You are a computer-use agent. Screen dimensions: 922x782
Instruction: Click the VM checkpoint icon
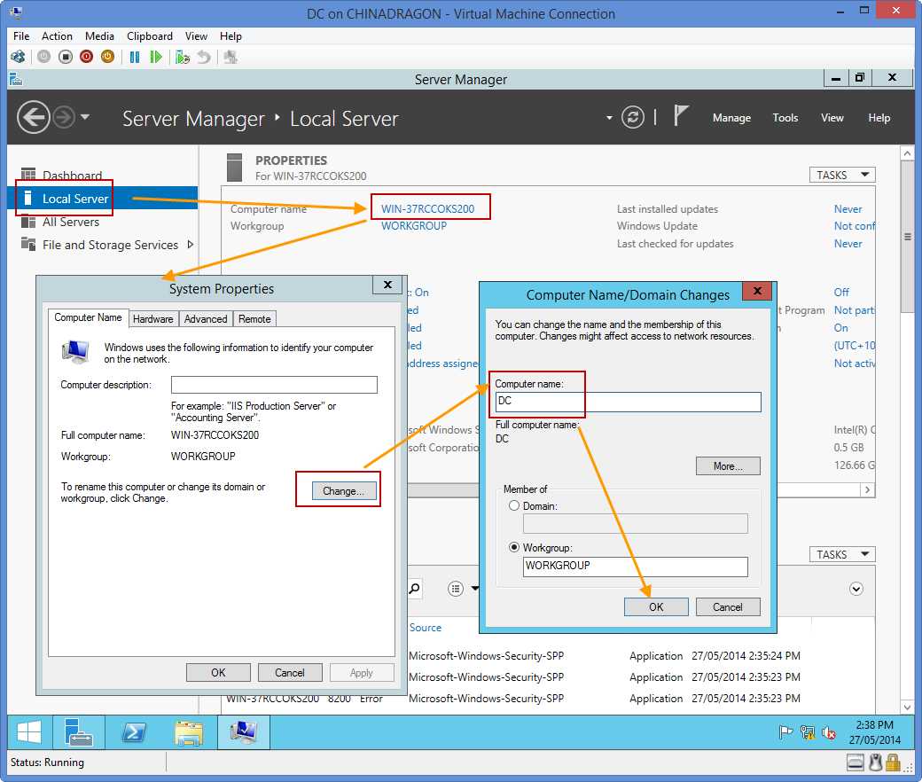point(183,57)
